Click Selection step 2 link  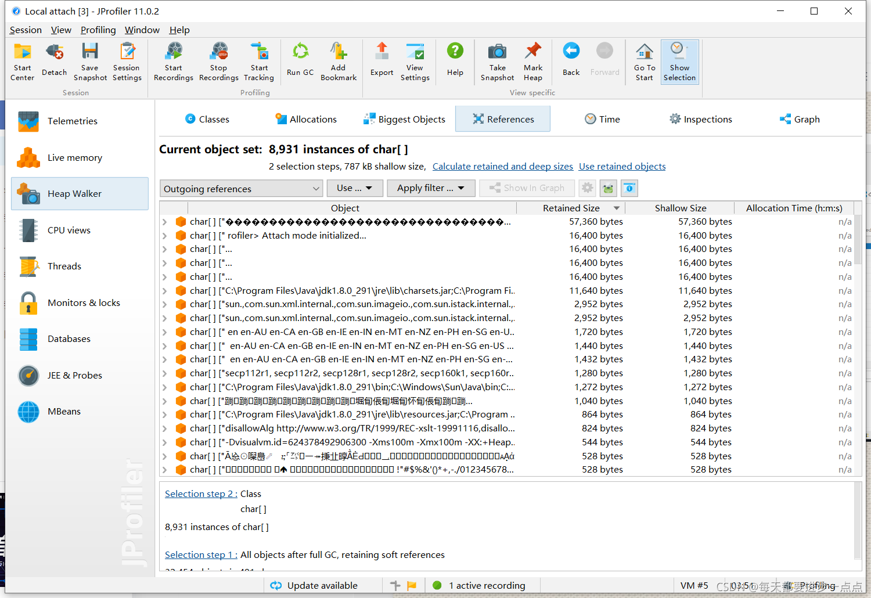(x=201, y=494)
